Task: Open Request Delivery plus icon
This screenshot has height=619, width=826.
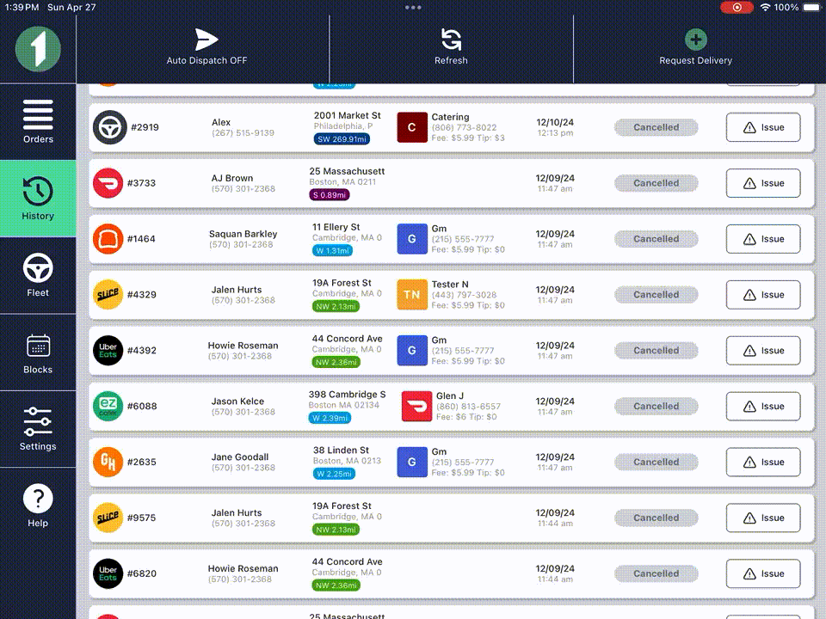Action: (695, 39)
